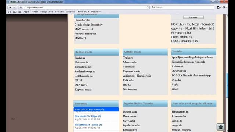
Task: Click the home icon at page bottom
Action: click(x=220, y=127)
